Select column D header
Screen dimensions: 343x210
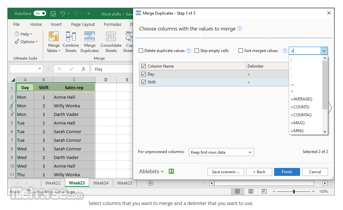pos(106,80)
